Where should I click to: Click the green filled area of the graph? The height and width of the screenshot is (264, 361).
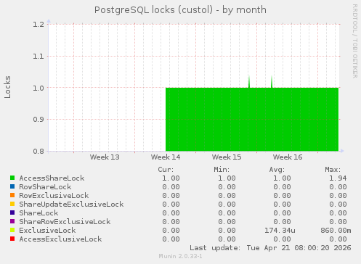[x=252, y=120]
